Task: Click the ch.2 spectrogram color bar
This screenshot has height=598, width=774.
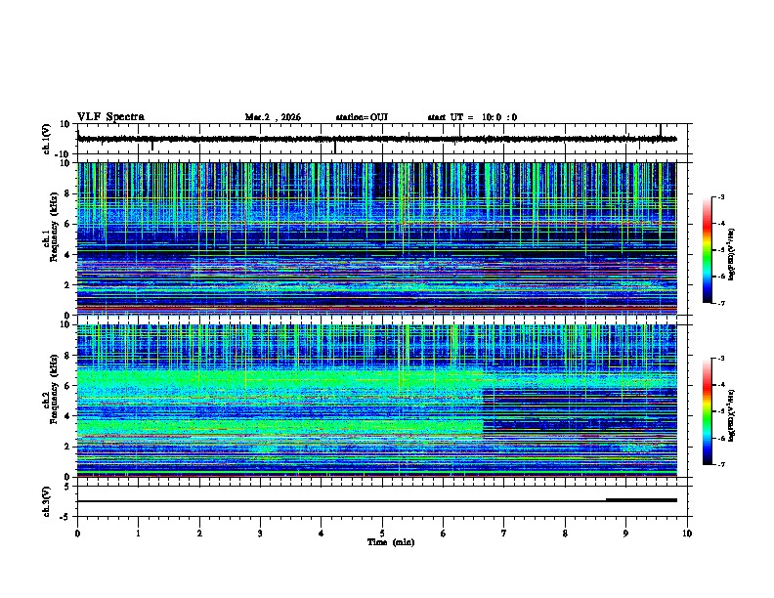Action: 707,411
